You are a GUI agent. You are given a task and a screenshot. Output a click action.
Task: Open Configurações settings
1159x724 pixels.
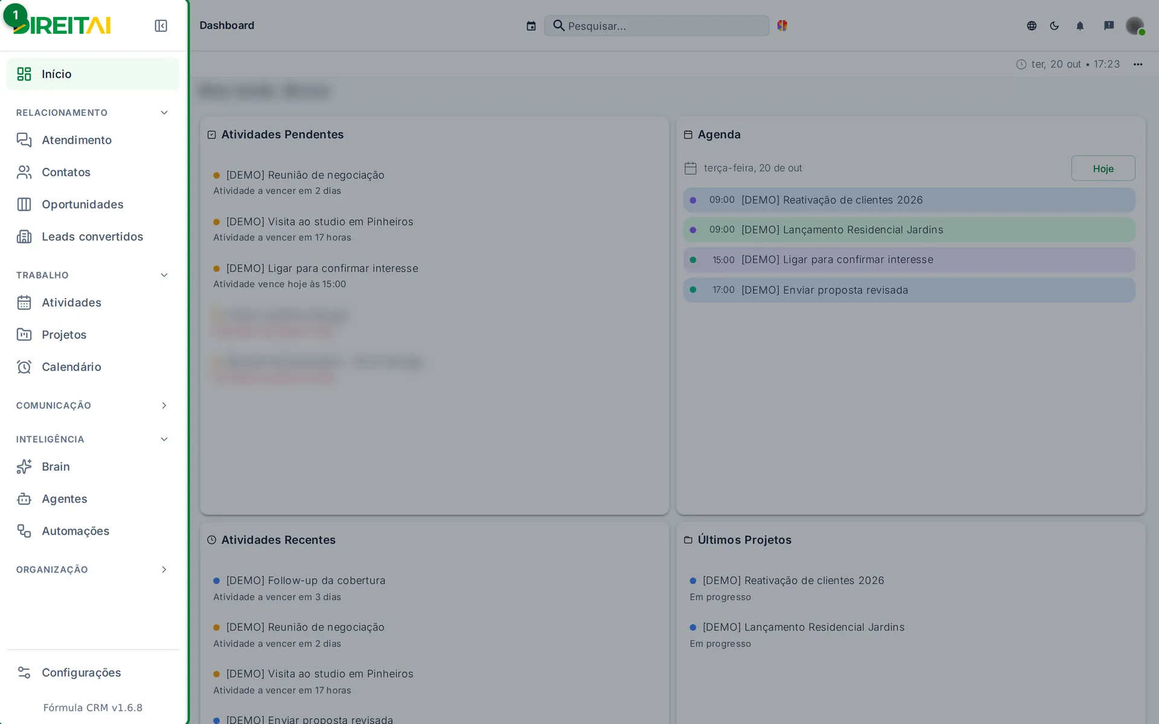pos(93,672)
